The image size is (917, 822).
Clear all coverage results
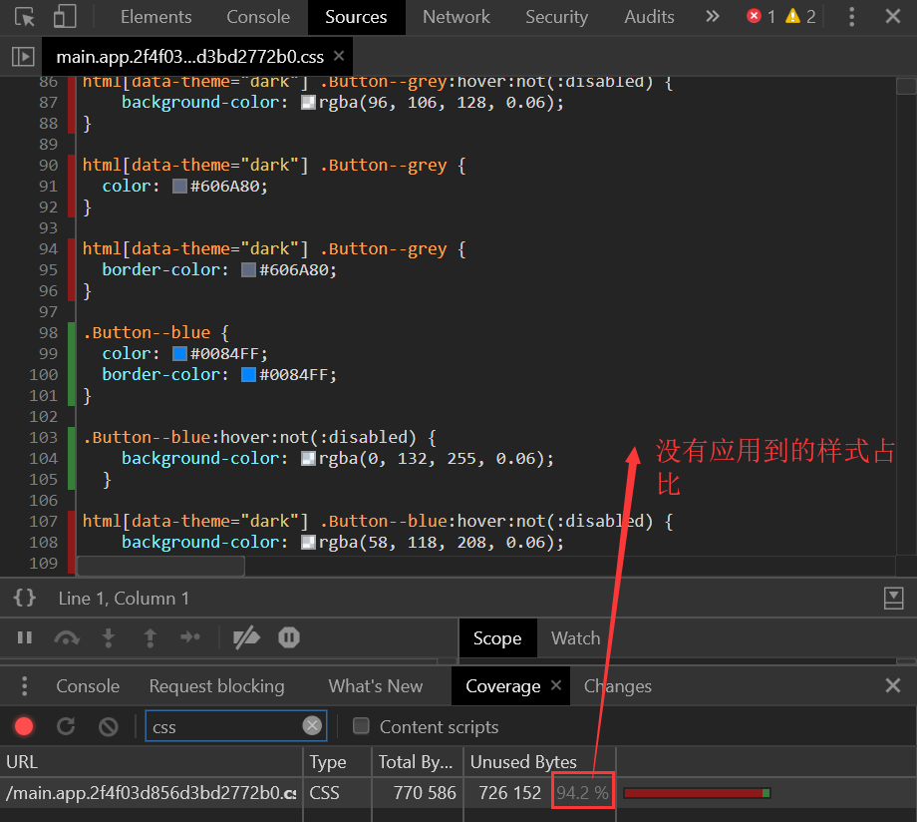click(109, 726)
